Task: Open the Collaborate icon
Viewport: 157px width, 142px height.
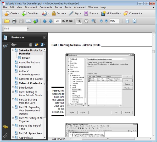Action: point(44,13)
